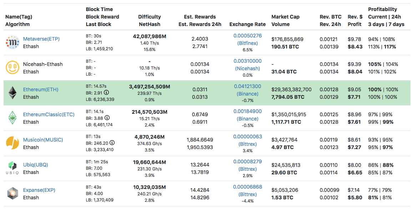Image resolution: width=414 pixels, height=210 pixels.
Task: Open the Metaverse(ETP) coin link
Action: coord(41,39)
